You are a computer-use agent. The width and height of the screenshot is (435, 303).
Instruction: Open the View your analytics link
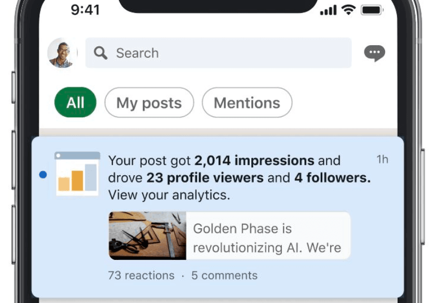169,195
